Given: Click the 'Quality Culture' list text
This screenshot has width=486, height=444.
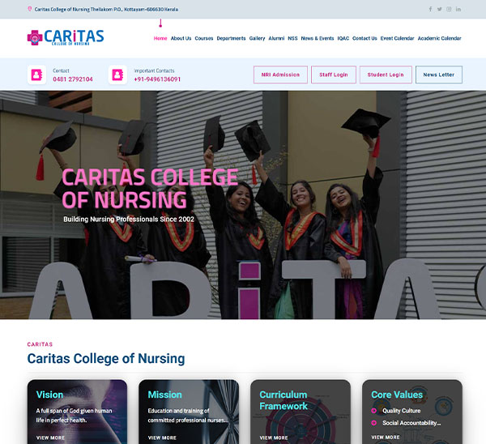Looking at the screenshot, I should tap(402, 411).
